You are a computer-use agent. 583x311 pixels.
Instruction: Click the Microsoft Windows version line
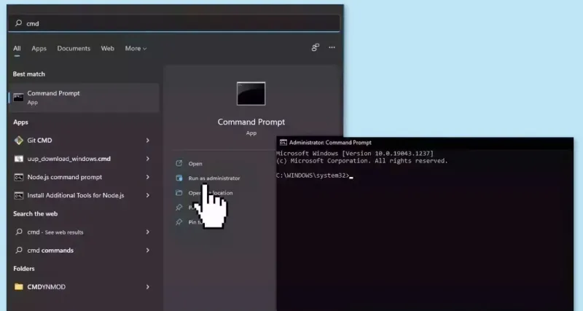(355, 154)
